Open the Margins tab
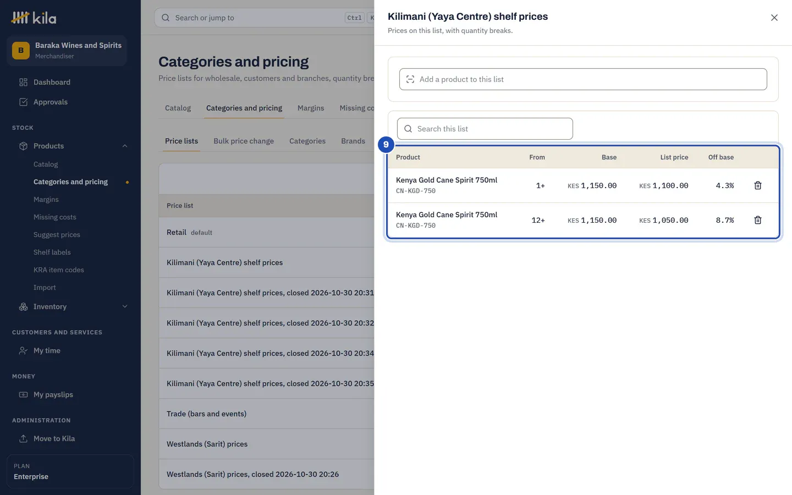 (x=311, y=108)
